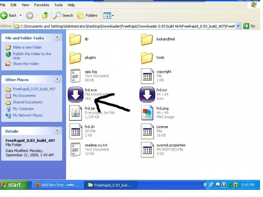Click the syscmd.properties file name
Image resolution: width=263 pixels, height=197 pixels.
click(171, 145)
